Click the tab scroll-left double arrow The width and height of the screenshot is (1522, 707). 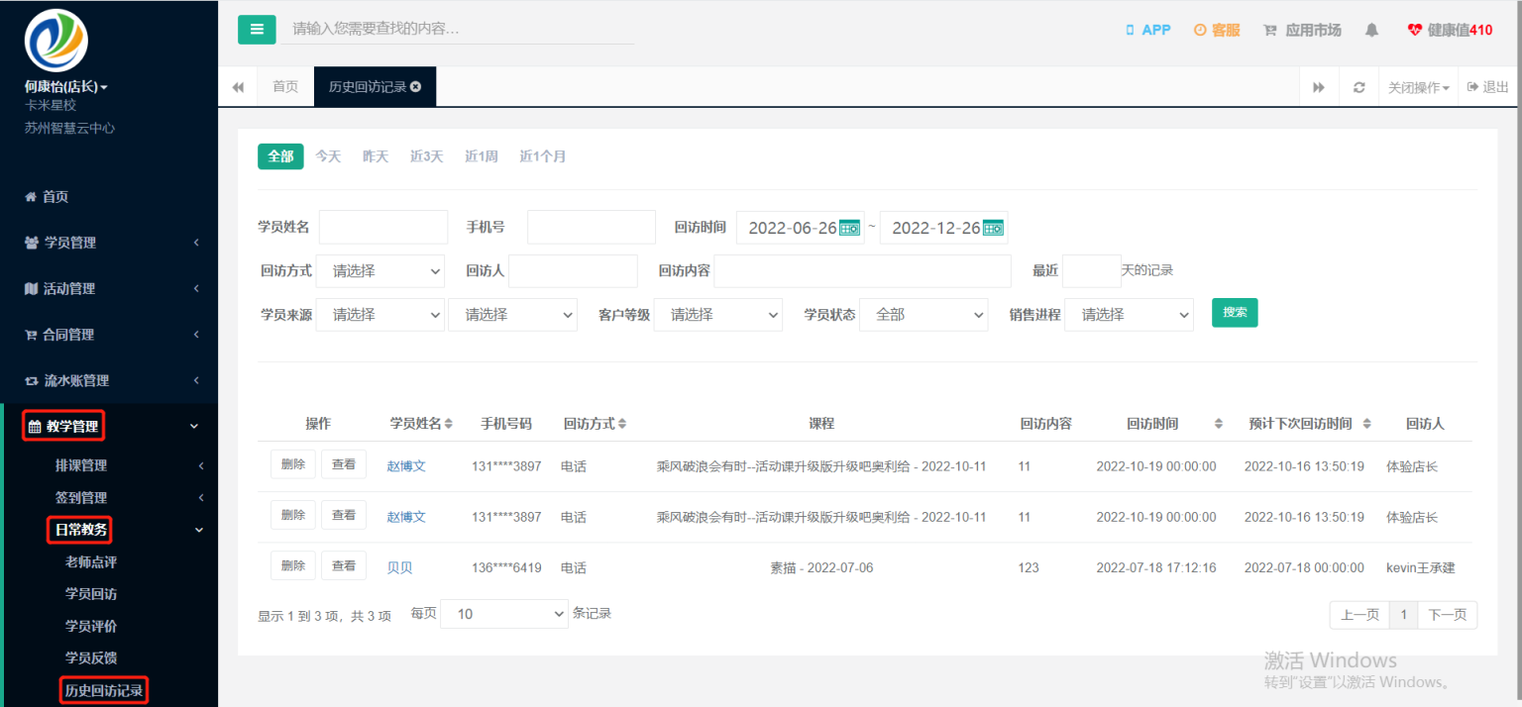point(238,87)
